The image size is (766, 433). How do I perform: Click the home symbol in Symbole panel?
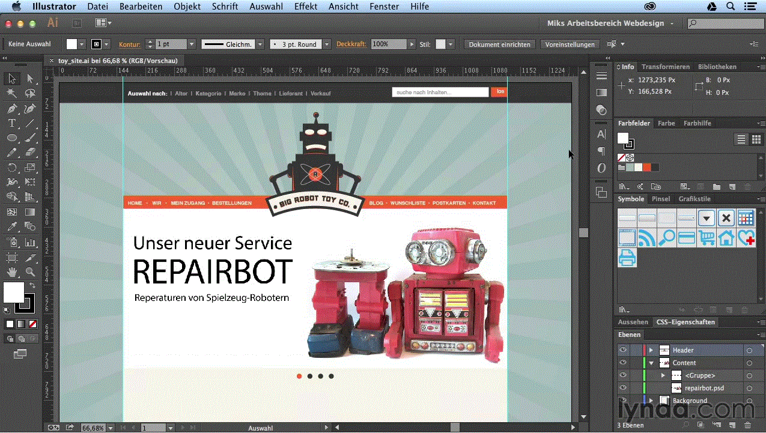(x=726, y=238)
